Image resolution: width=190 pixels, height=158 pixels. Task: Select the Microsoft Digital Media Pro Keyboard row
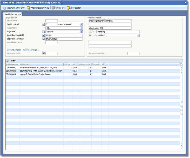pyautogui.click(x=35, y=74)
